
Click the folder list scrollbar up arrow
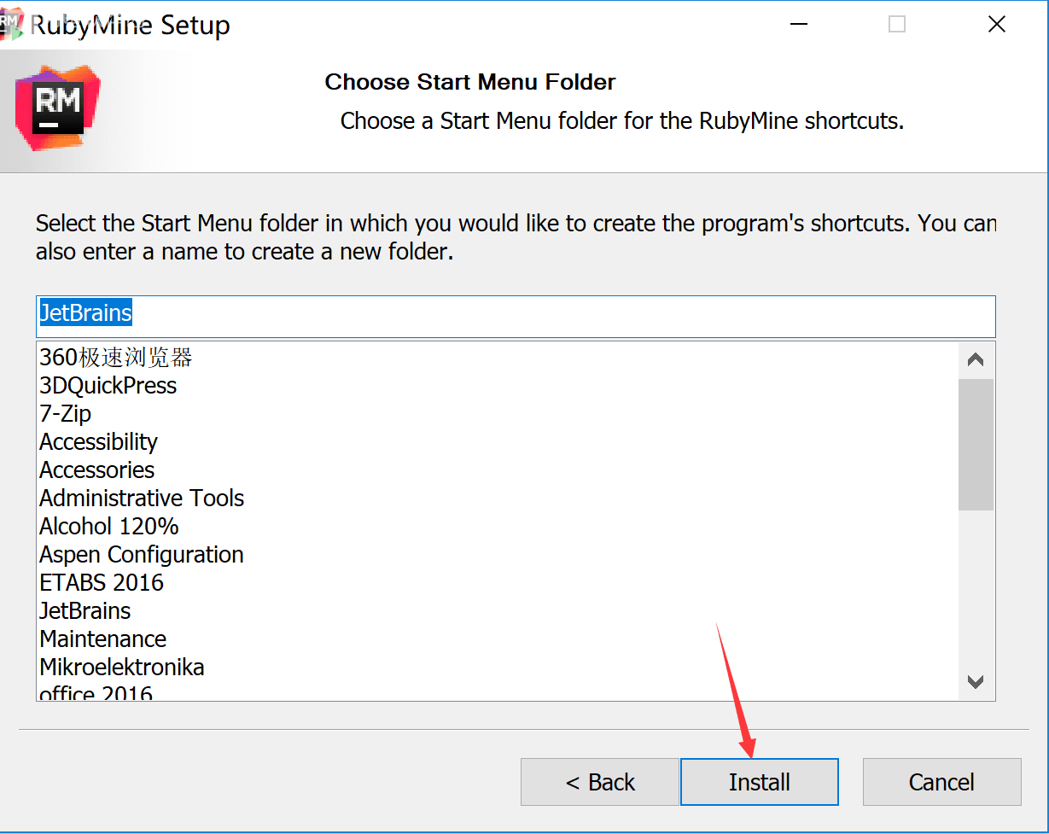[x=976, y=360]
